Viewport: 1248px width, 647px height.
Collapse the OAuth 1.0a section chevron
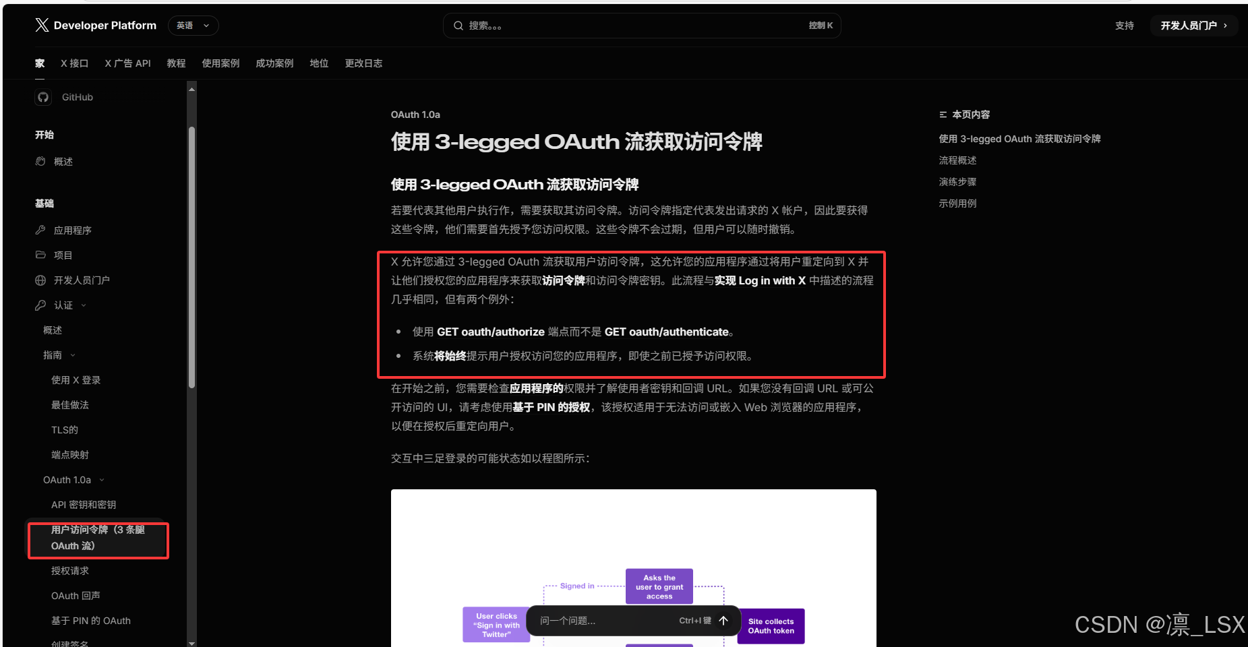(102, 480)
